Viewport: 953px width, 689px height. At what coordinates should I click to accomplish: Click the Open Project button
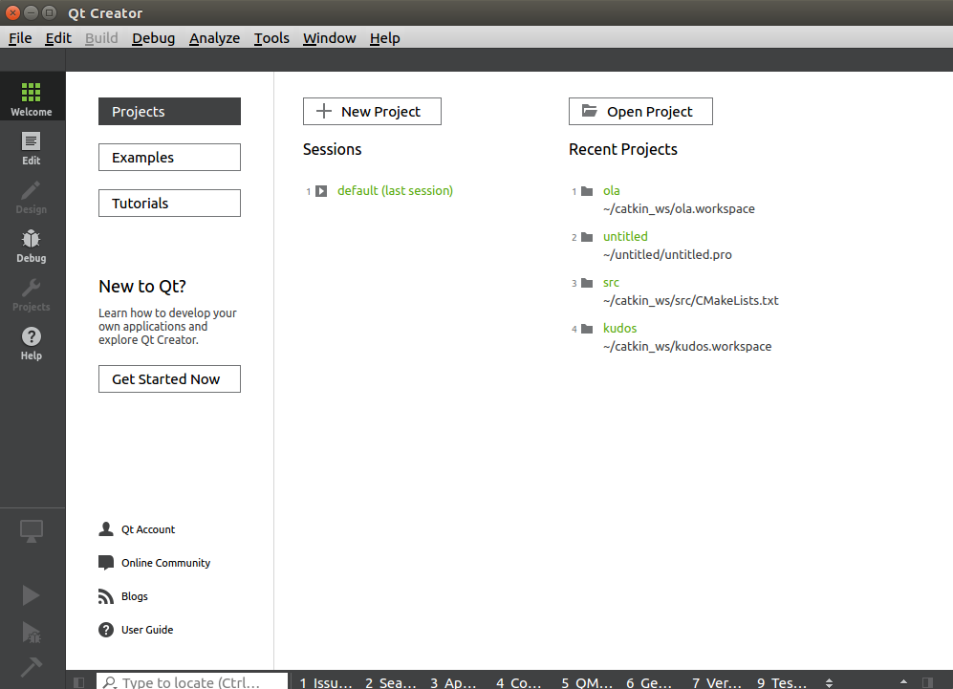pyautogui.click(x=640, y=111)
